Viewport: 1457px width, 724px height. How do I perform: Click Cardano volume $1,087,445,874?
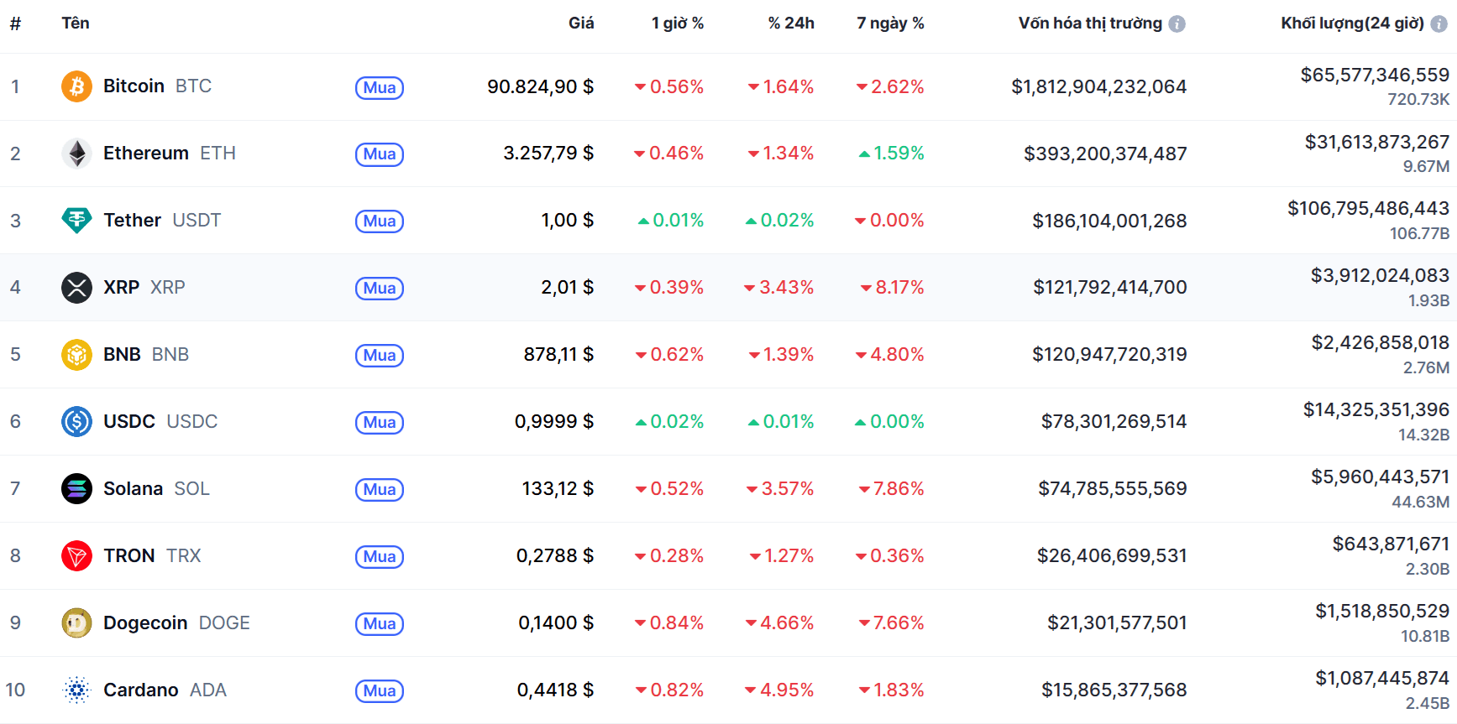(1382, 678)
